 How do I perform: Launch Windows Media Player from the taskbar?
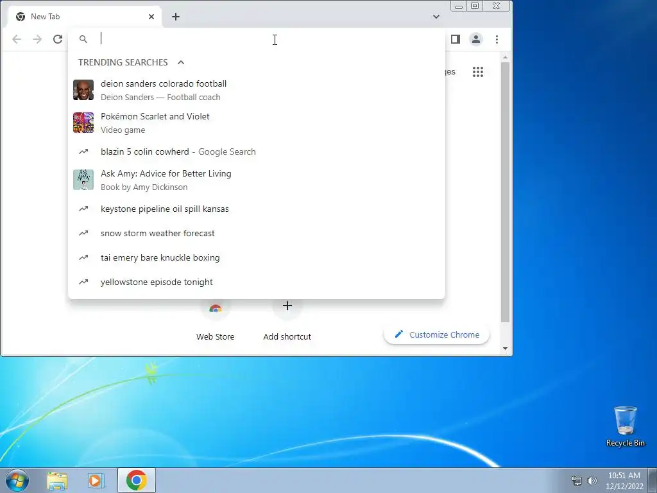coord(96,480)
